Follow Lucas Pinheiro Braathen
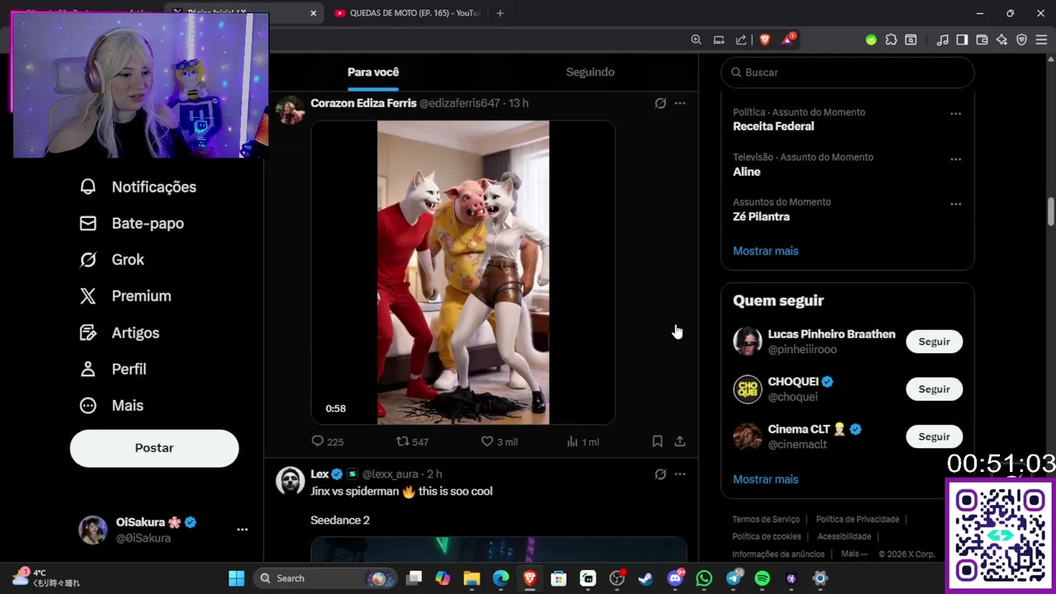 coord(934,342)
